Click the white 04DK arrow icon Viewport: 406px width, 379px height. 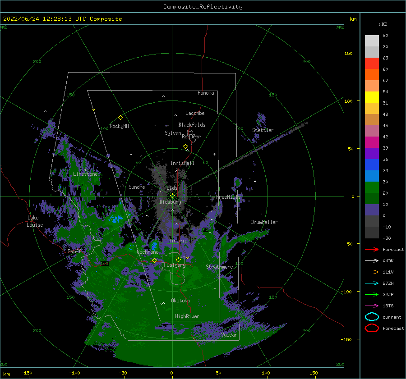(372, 260)
